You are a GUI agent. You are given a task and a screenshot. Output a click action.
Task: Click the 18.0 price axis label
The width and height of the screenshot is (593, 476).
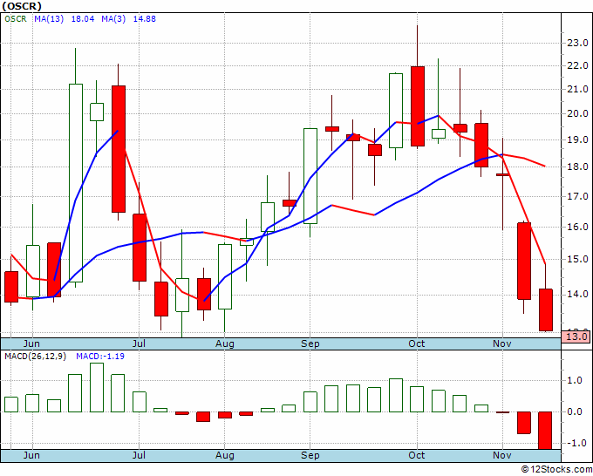click(x=577, y=167)
